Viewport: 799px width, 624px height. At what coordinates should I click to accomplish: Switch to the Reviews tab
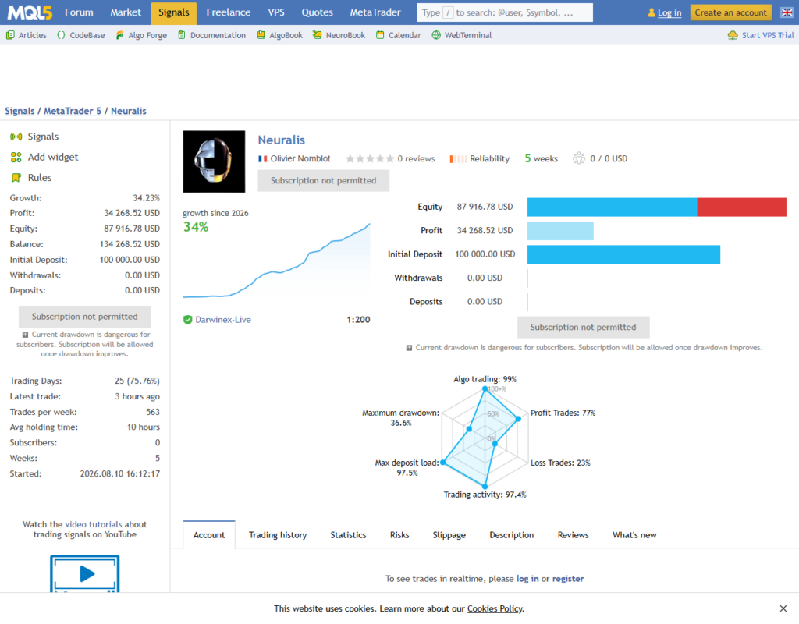[x=573, y=535]
